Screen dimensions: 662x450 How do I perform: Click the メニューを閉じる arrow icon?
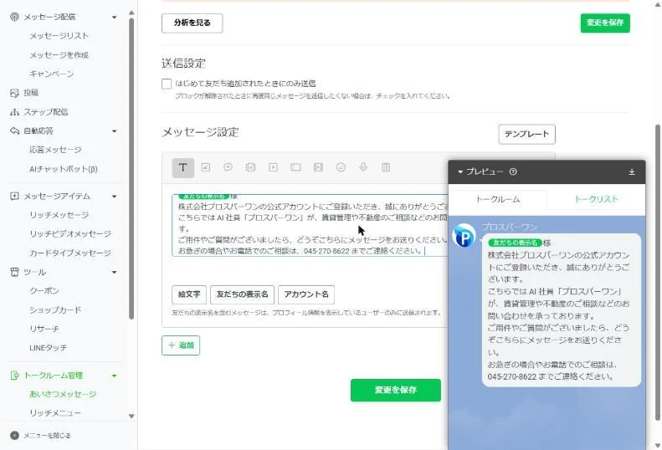[14, 436]
